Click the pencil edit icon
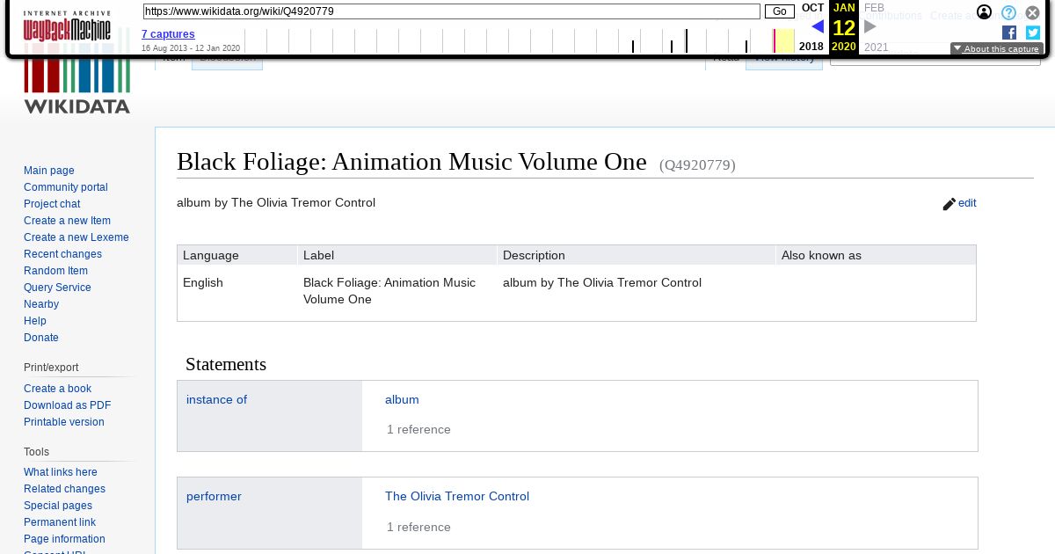The width and height of the screenshot is (1055, 554). [949, 204]
